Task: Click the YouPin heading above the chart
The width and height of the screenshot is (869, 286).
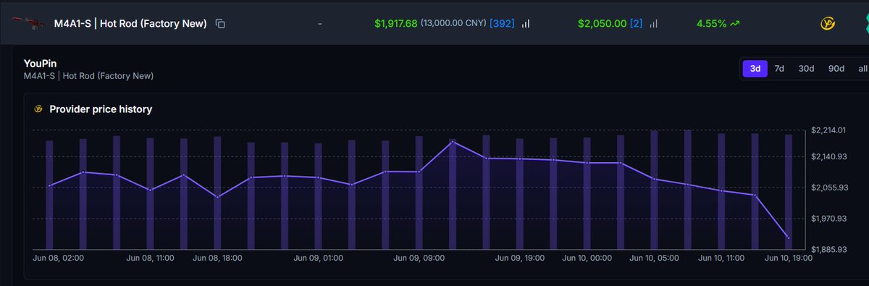Action: tap(41, 64)
